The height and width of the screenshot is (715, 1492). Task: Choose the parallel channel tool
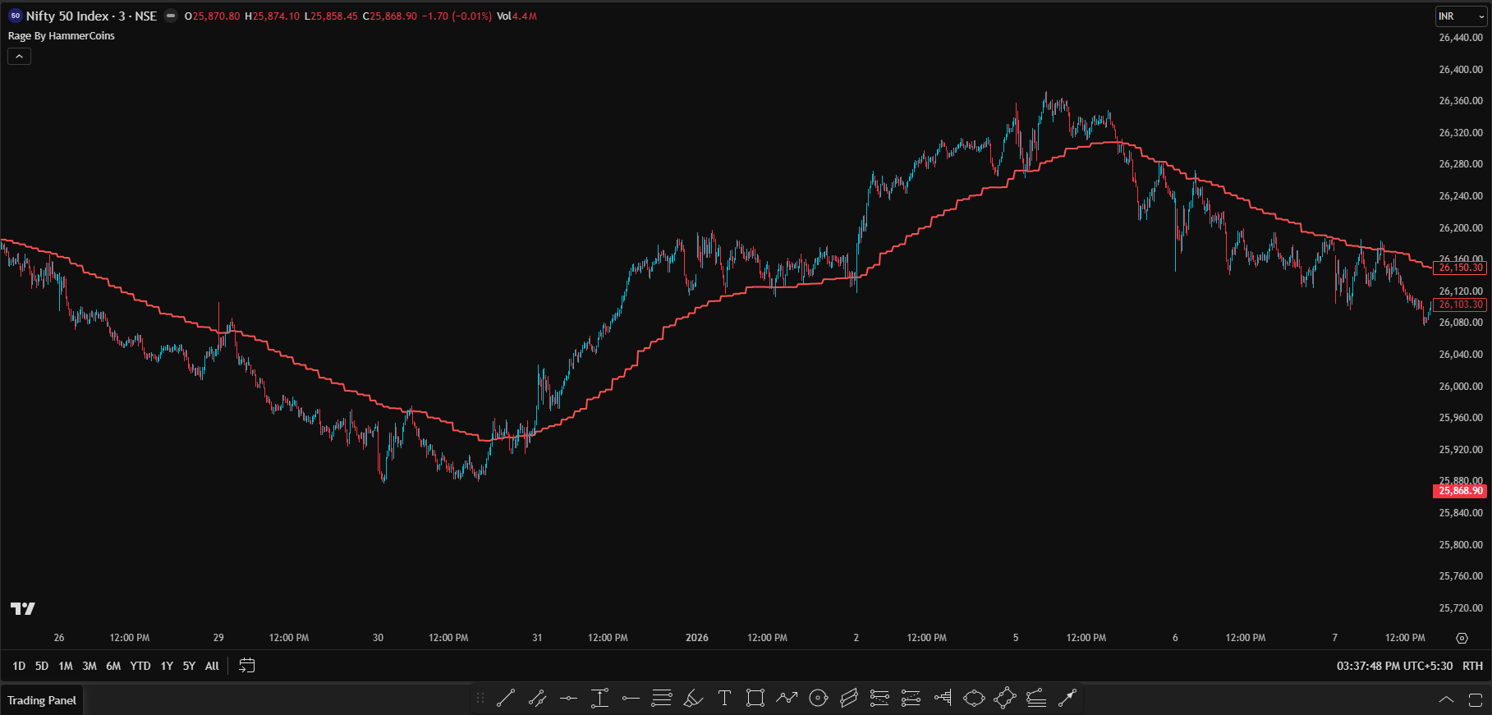[849, 698]
